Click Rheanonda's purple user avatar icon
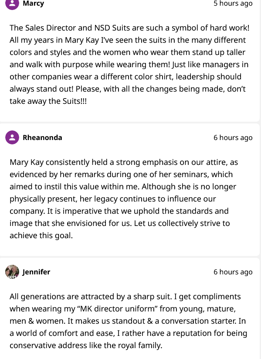The height and width of the screenshot is (359, 261). (x=12, y=137)
